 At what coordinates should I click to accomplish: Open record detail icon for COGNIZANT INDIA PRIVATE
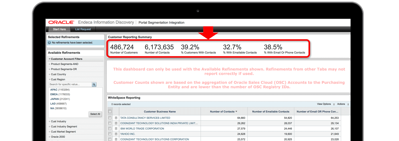coord(116,123)
